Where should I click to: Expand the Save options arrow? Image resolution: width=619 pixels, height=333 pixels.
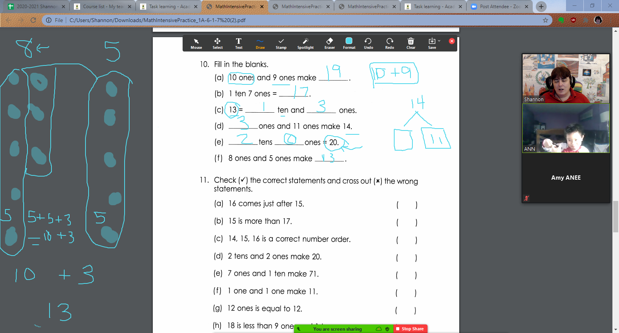tap(439, 41)
